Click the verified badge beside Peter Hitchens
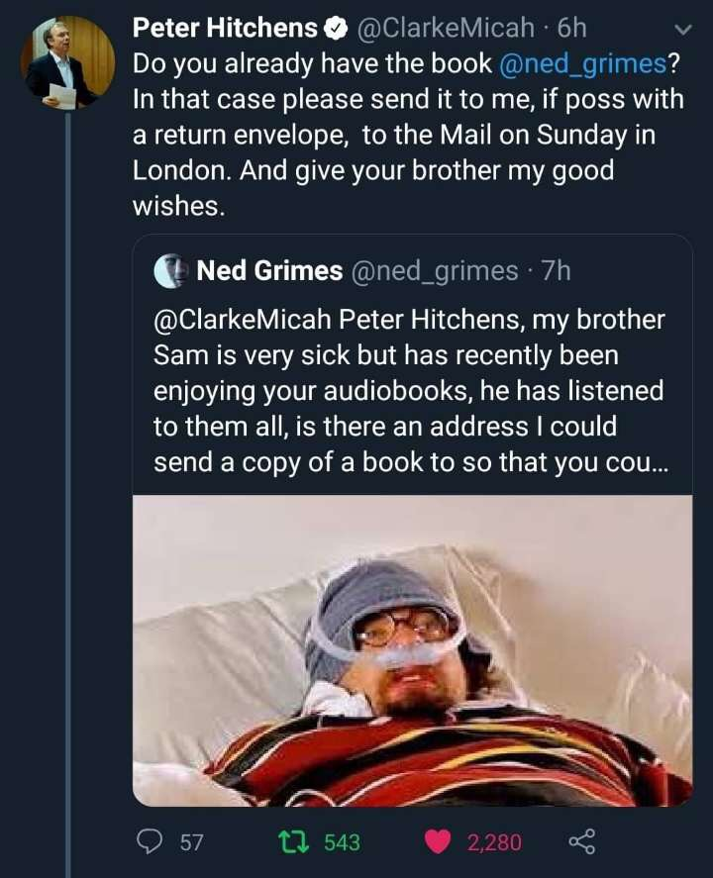713x878 pixels. click(337, 30)
